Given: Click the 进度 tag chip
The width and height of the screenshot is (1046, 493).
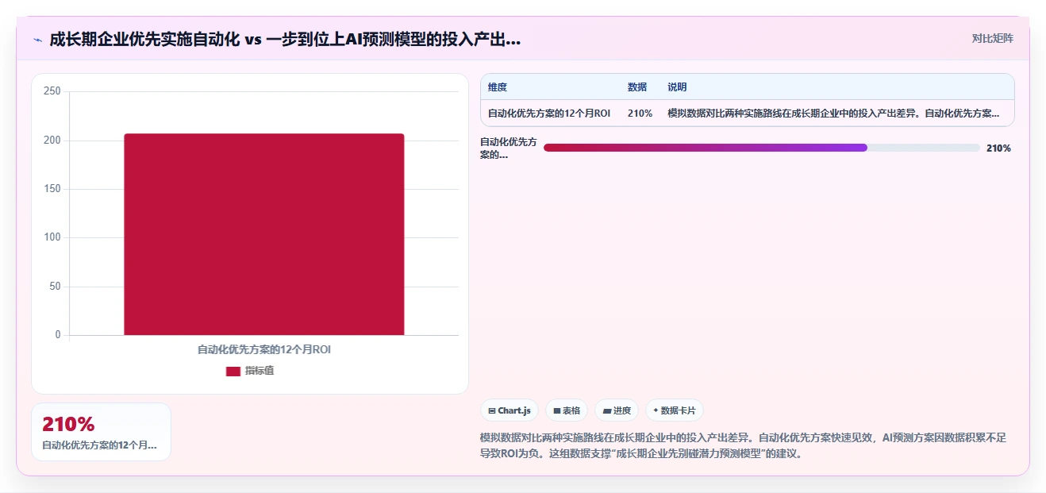Looking at the screenshot, I should (617, 410).
